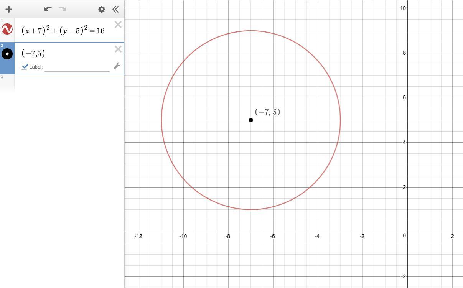Click the x-axis label -8

point(228,236)
